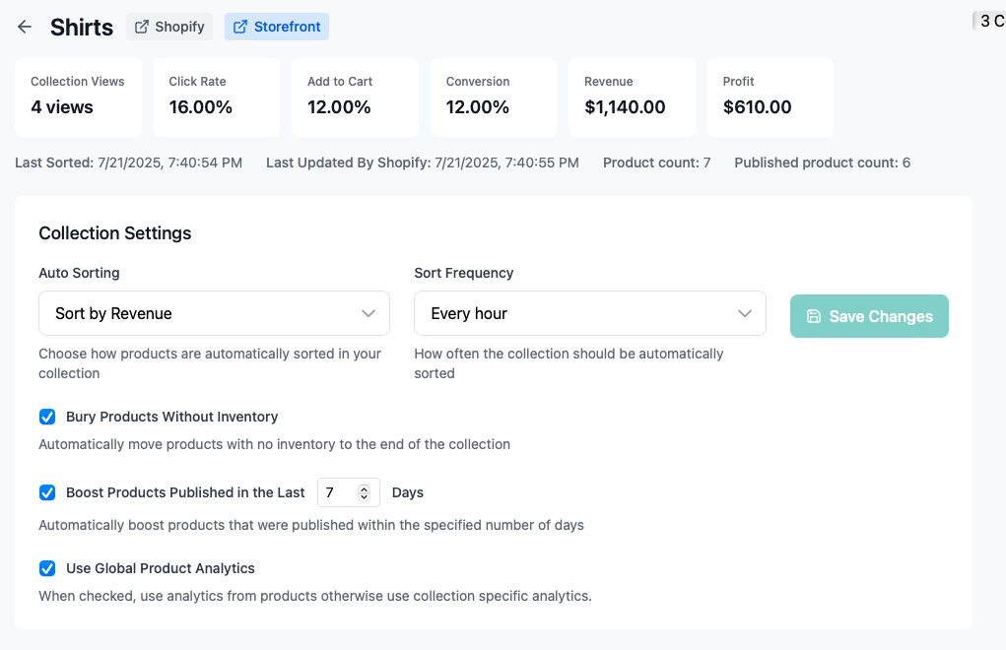Select the Click Rate stat card
Viewport: 1006px width, 650px height.
click(216, 97)
